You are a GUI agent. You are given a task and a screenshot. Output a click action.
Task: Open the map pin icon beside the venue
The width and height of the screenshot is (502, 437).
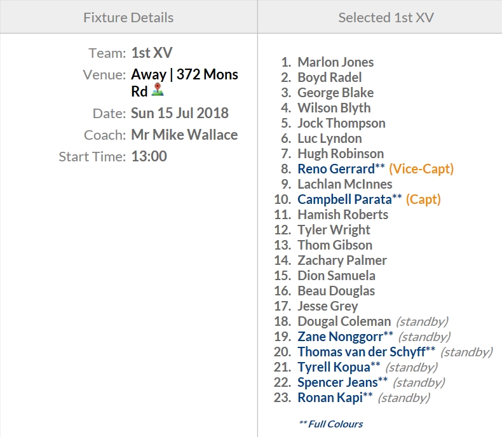(157, 91)
